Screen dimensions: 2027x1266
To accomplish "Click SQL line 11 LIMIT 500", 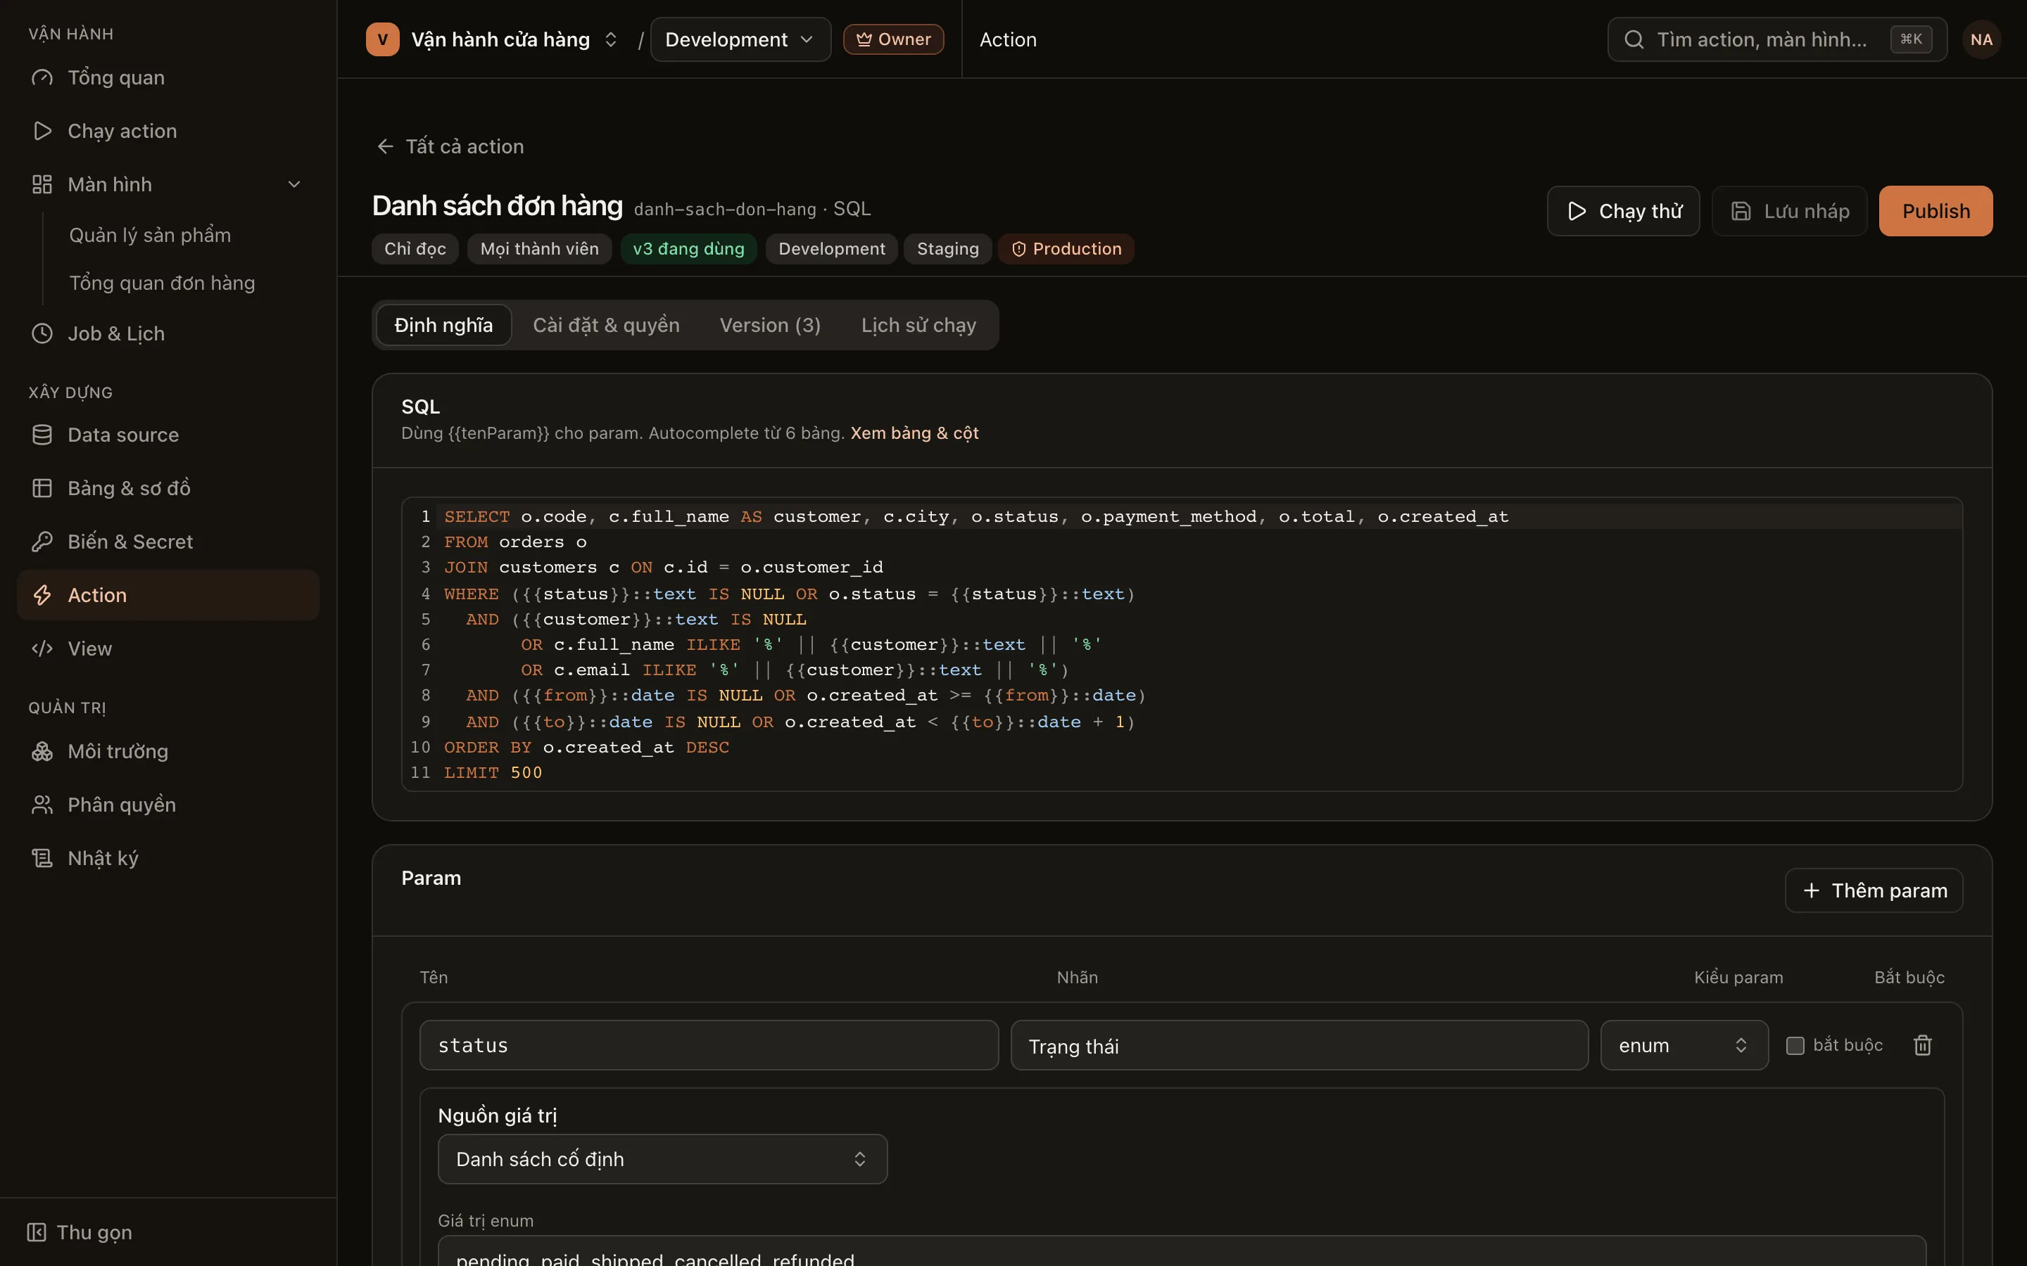I will click(493, 773).
